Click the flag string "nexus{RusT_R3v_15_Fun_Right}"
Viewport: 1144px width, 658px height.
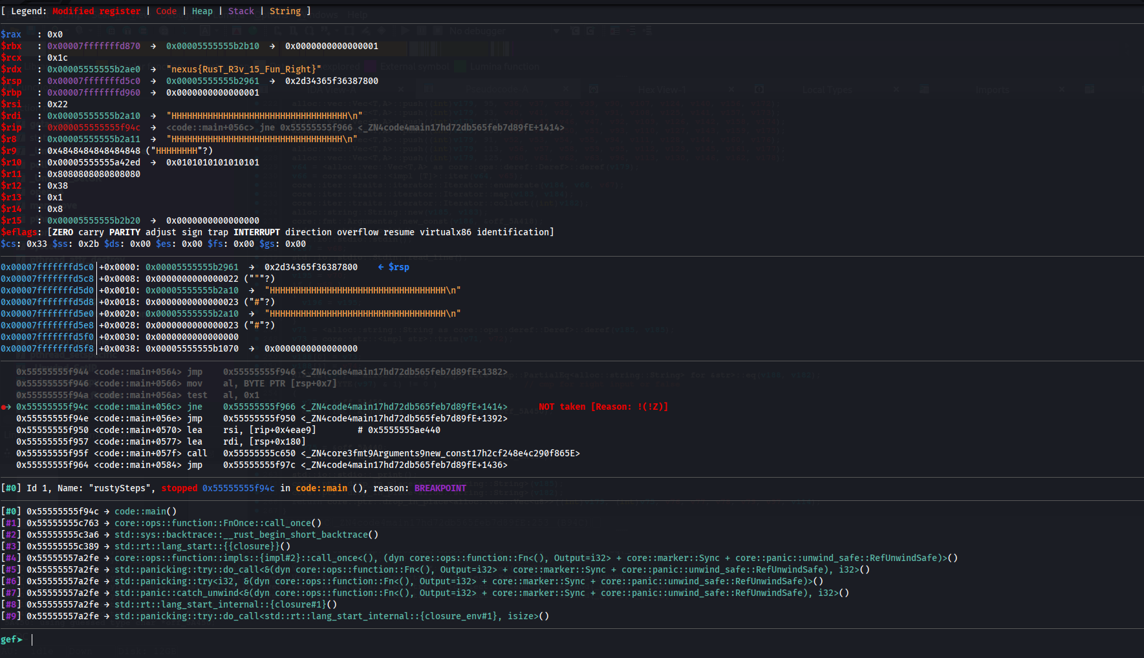pyautogui.click(x=244, y=69)
